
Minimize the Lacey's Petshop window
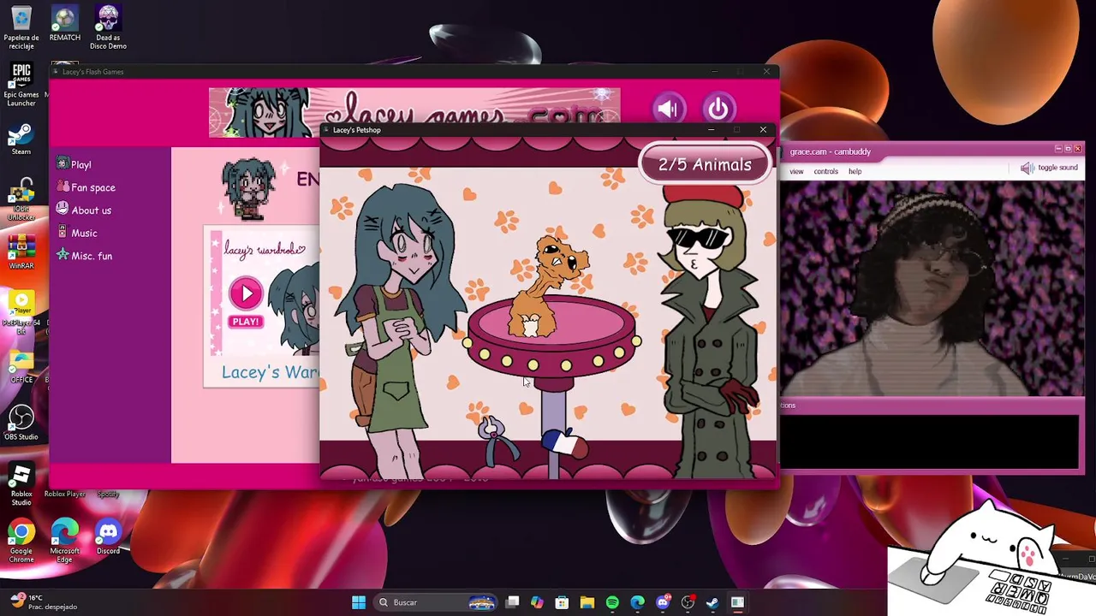coord(711,129)
